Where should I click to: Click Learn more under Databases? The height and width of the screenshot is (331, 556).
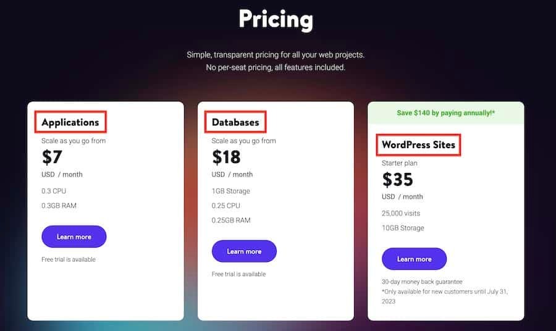coord(244,251)
